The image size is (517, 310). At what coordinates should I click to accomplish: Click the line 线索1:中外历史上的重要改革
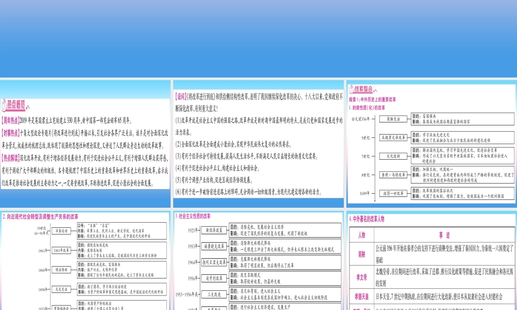click(x=372, y=100)
